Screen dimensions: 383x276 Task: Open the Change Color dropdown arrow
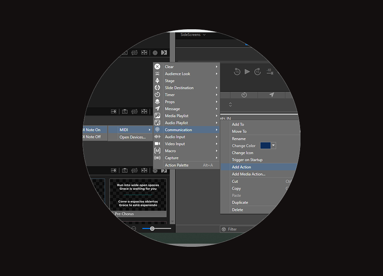tap(274, 146)
